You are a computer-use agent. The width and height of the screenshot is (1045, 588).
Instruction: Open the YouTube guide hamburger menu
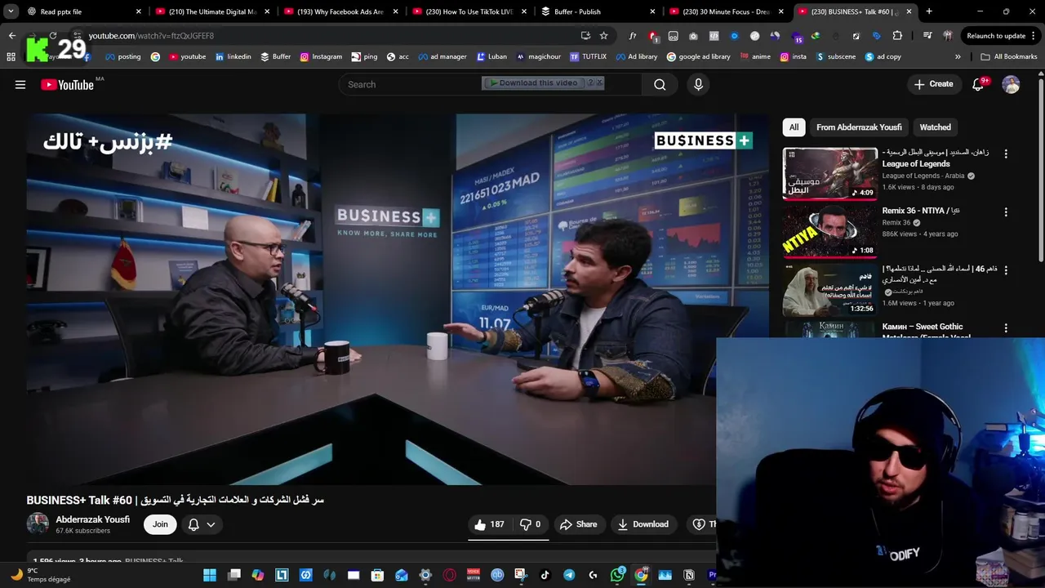point(20,84)
